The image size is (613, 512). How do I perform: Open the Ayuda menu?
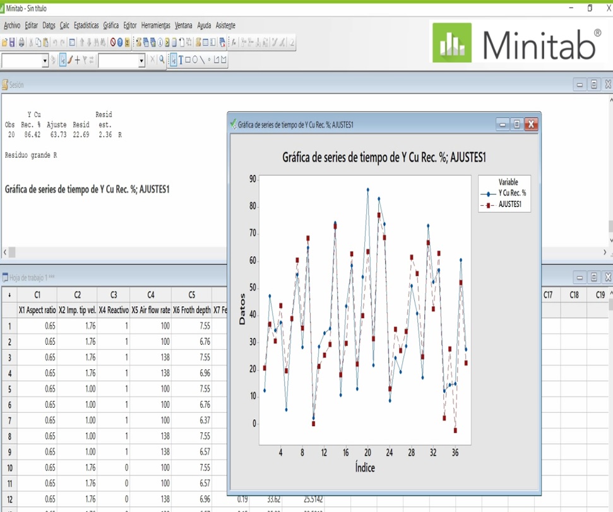[x=204, y=25]
